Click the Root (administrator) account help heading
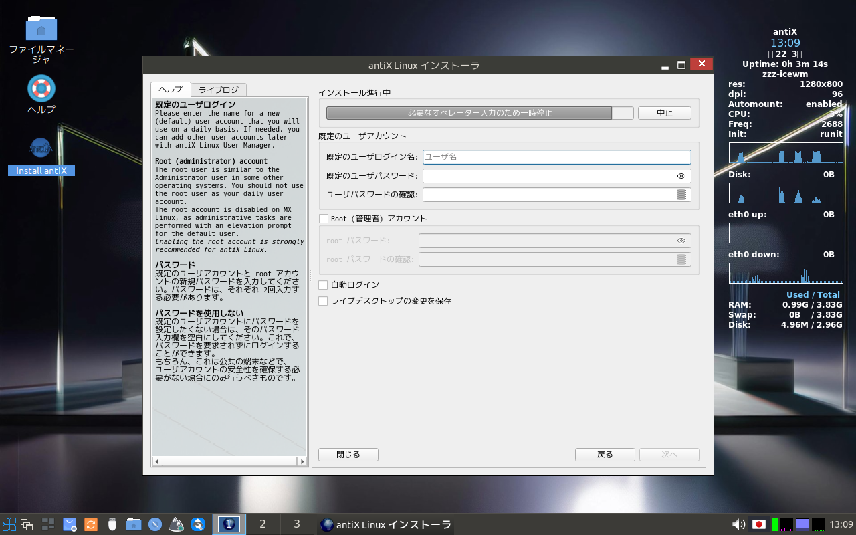Image resolution: width=856 pixels, height=535 pixels. (211, 161)
